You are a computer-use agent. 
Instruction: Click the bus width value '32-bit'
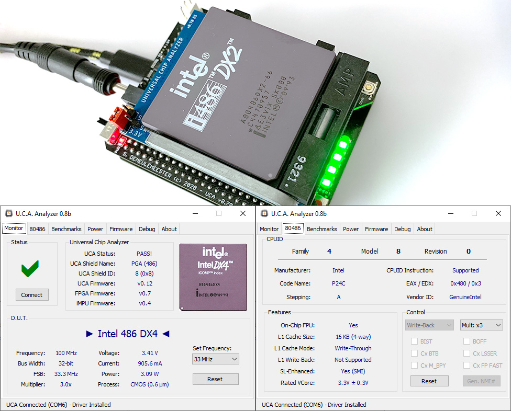(66, 363)
